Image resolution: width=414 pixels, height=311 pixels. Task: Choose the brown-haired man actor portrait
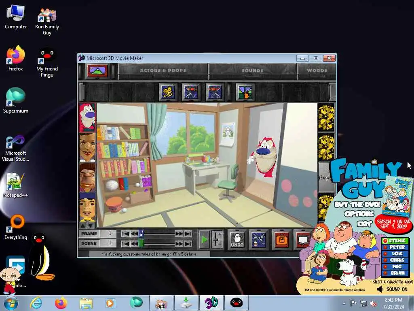point(87,177)
